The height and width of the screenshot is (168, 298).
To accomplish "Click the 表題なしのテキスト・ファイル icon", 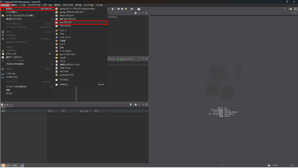I will [57, 65].
